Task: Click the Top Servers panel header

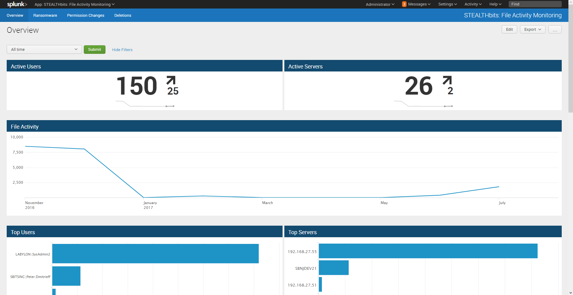Action: click(x=423, y=232)
